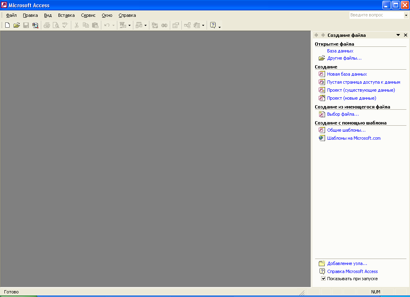This screenshot has width=410, height=297.
Task: Click the task pane Back arrow
Action: click(x=316, y=35)
